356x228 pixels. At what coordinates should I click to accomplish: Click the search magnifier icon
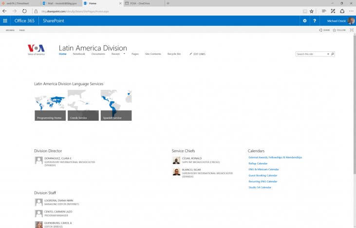pos(333,54)
